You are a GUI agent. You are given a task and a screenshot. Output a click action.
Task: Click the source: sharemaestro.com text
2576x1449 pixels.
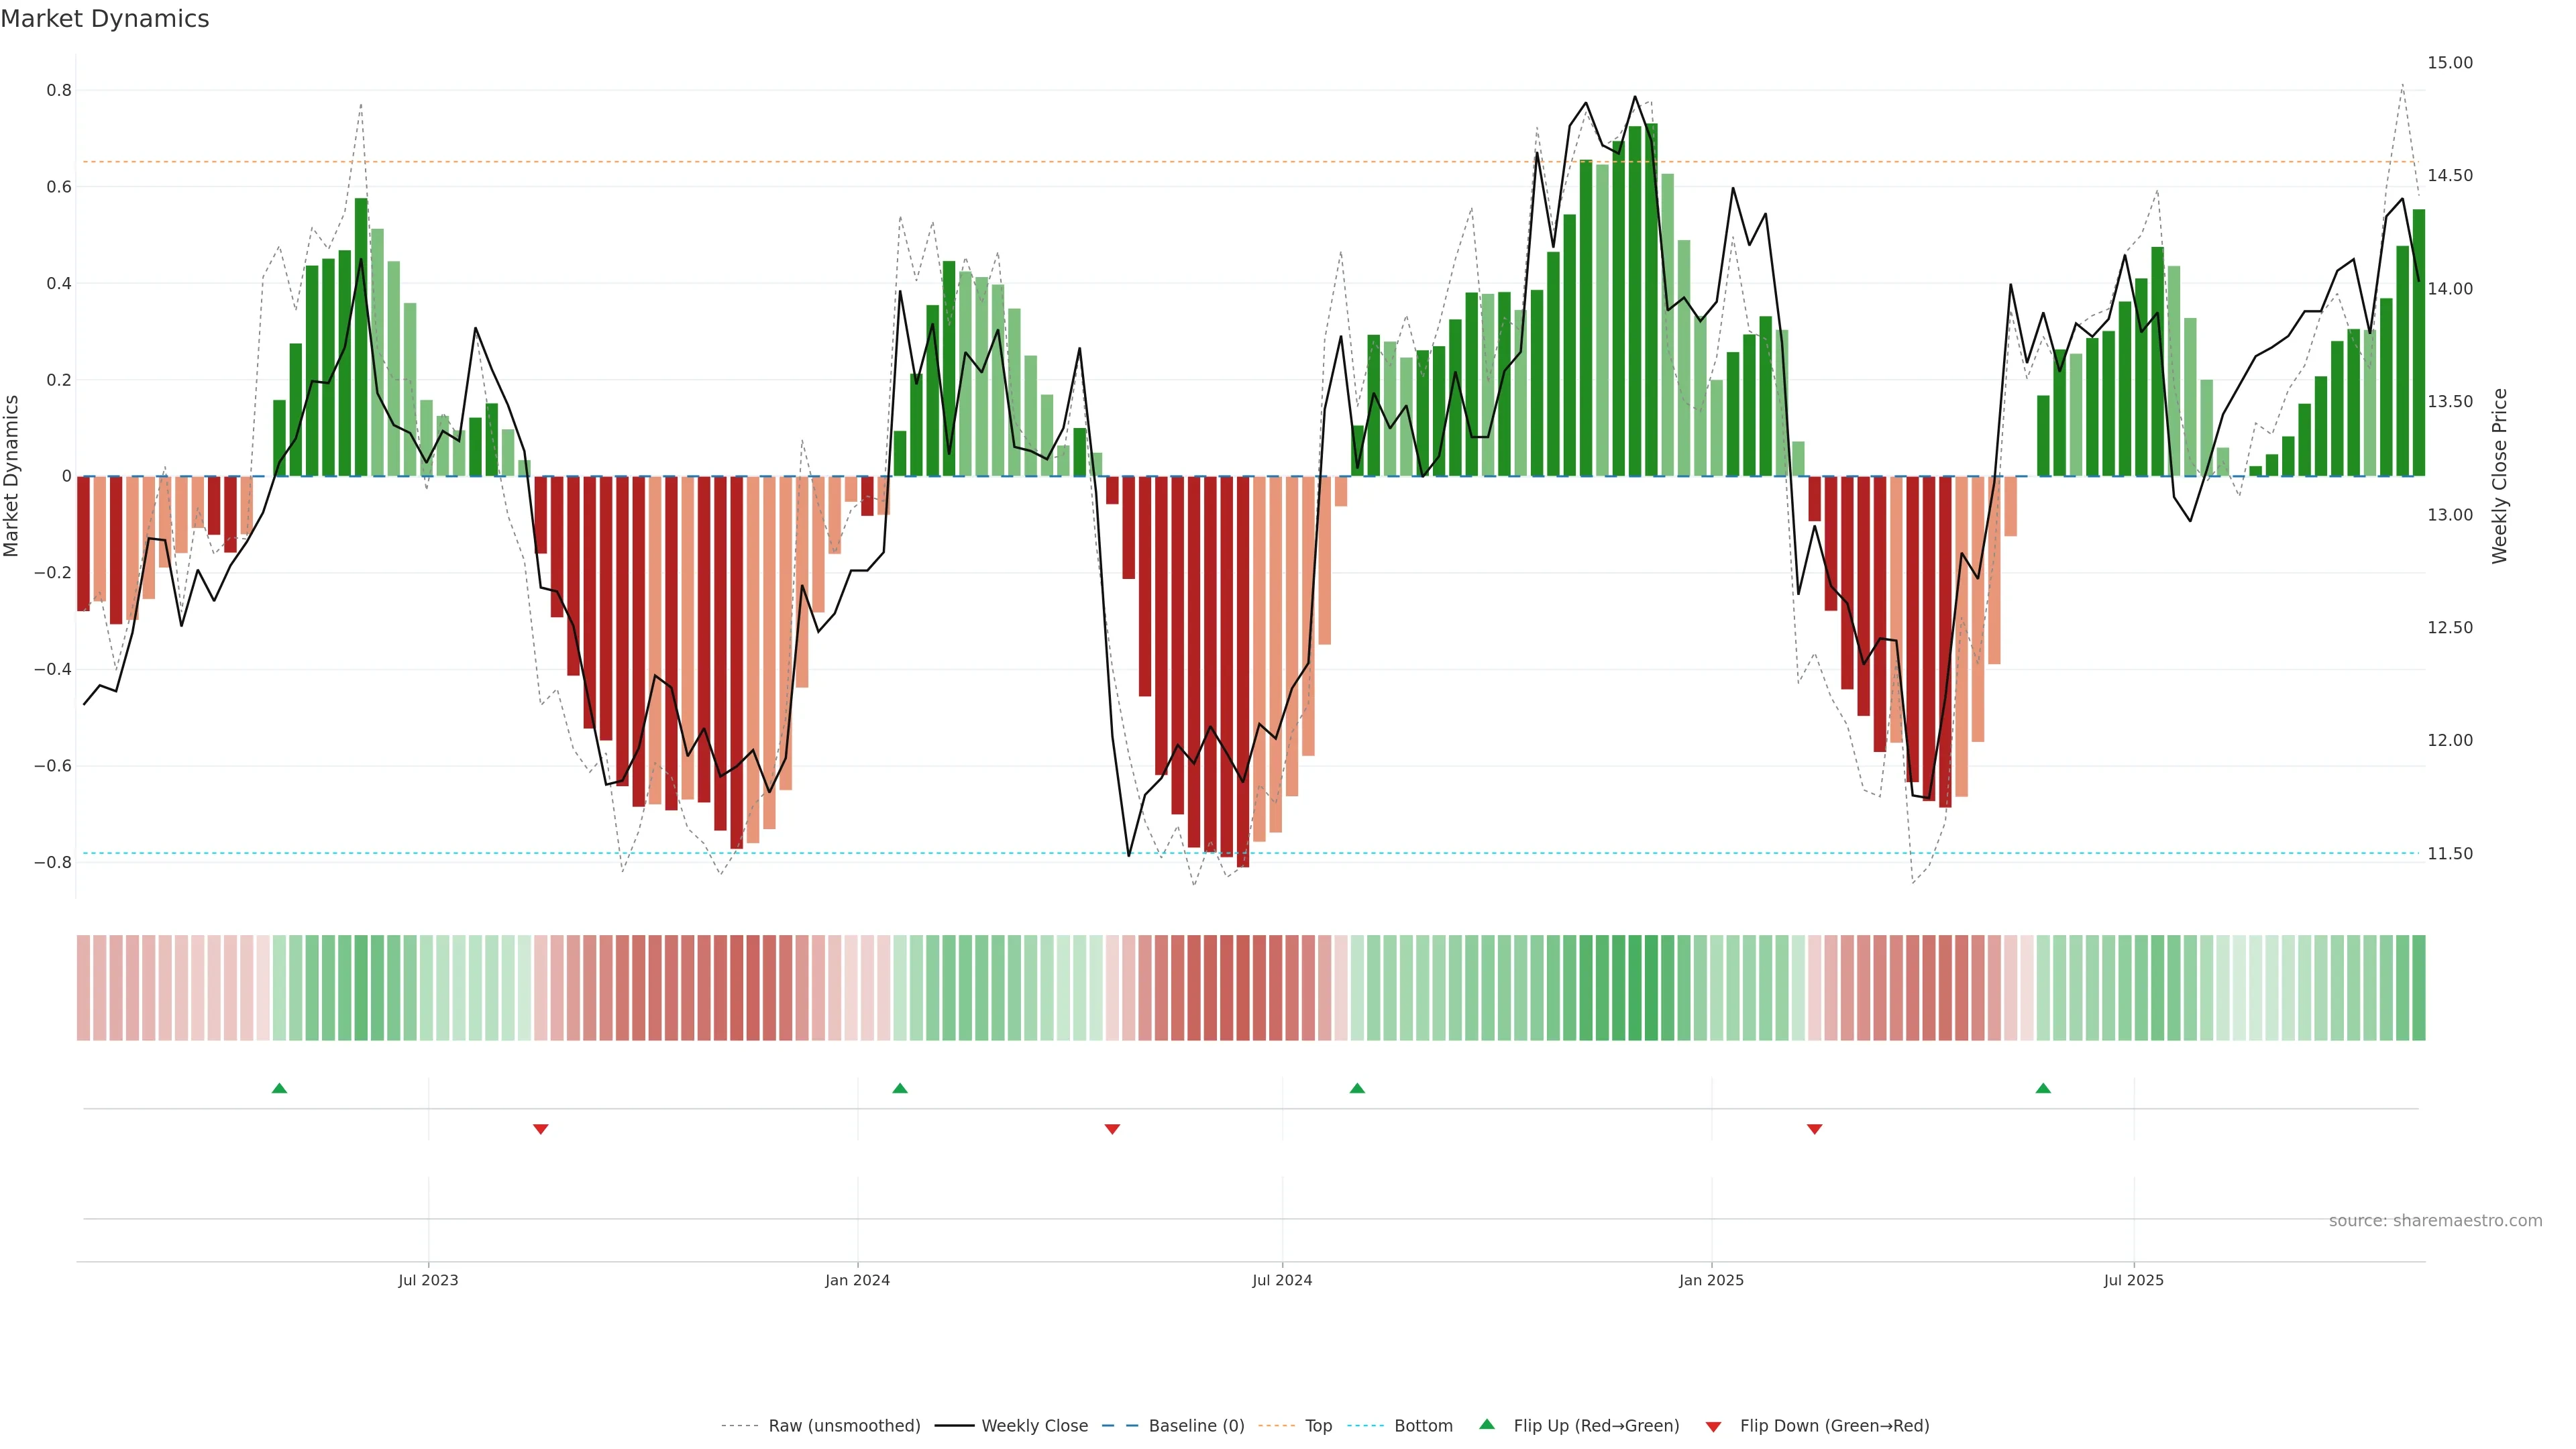pos(2435,1221)
